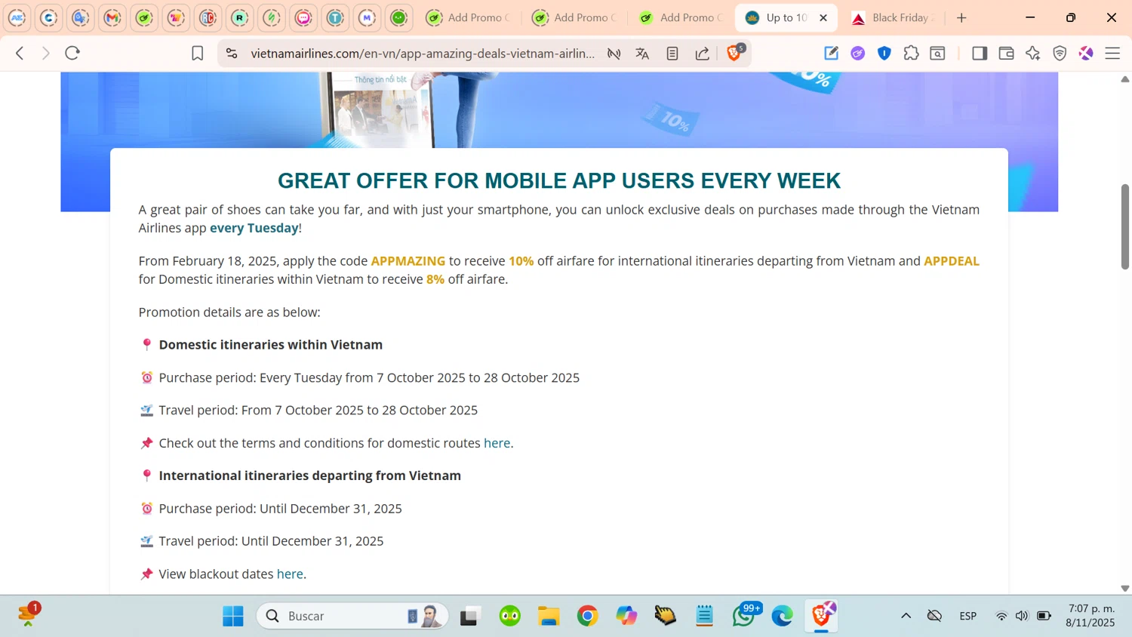
Task: Click the ESP language indicator
Action: point(968,616)
